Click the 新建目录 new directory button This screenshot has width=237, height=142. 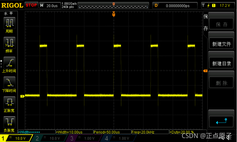tap(221, 63)
